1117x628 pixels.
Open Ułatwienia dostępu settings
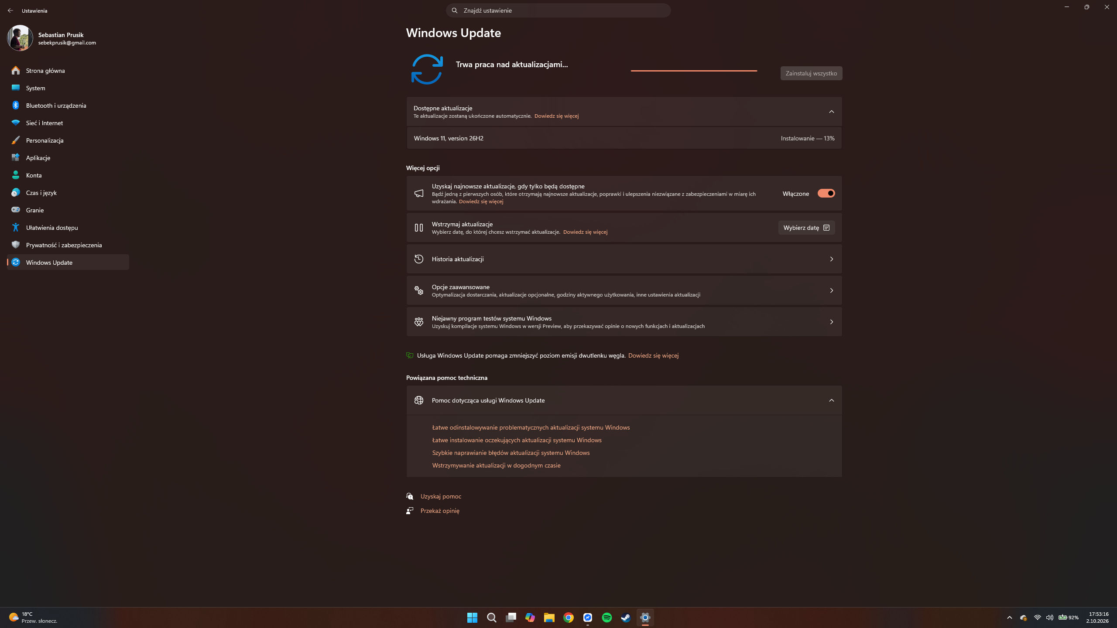68,228
